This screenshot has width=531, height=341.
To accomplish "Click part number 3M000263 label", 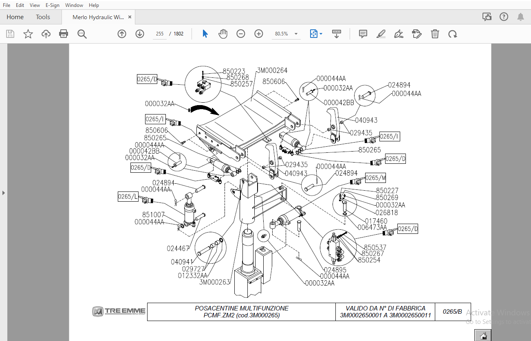I will coord(215,282).
